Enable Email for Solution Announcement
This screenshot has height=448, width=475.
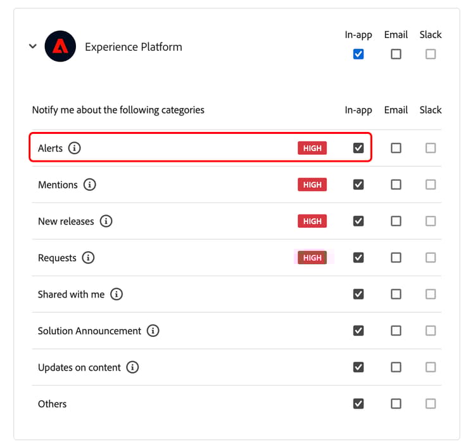tap(396, 331)
